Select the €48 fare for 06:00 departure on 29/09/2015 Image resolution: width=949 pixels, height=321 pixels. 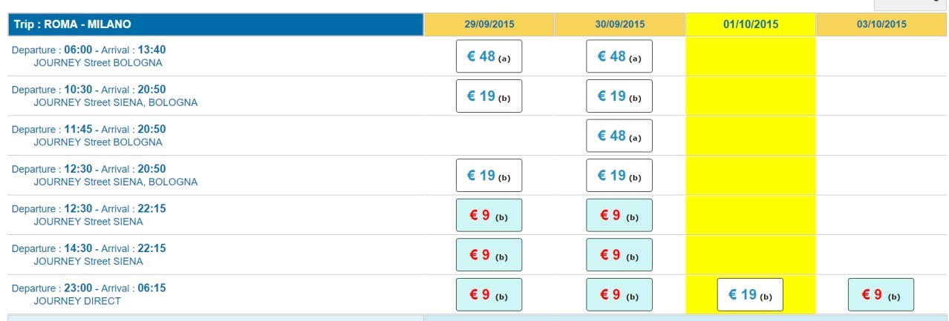[x=489, y=56]
